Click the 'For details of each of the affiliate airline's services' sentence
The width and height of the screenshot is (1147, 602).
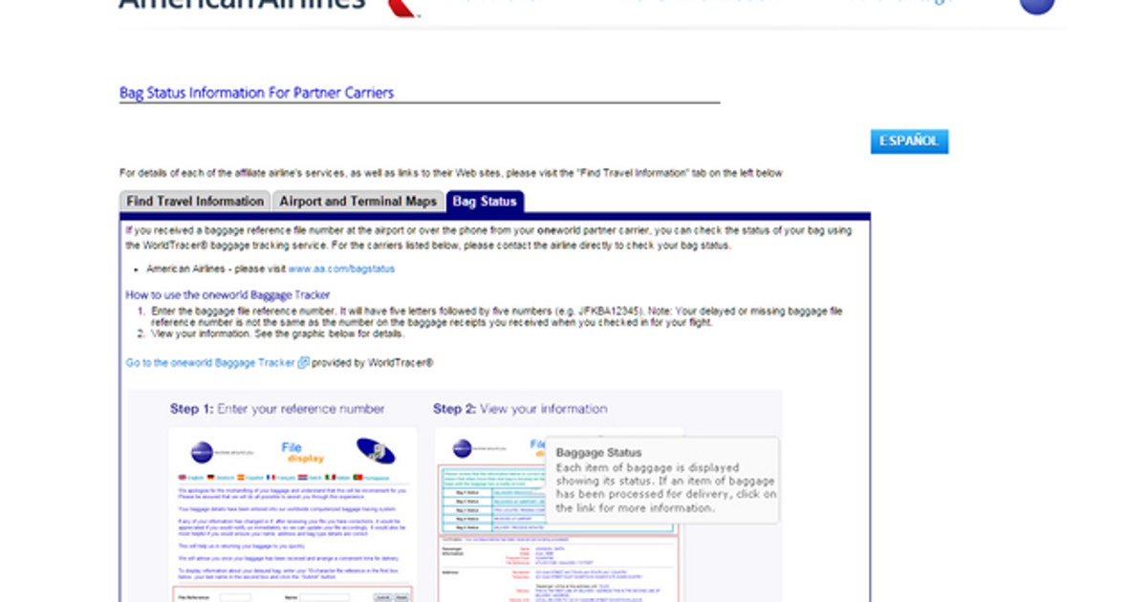coord(451,173)
